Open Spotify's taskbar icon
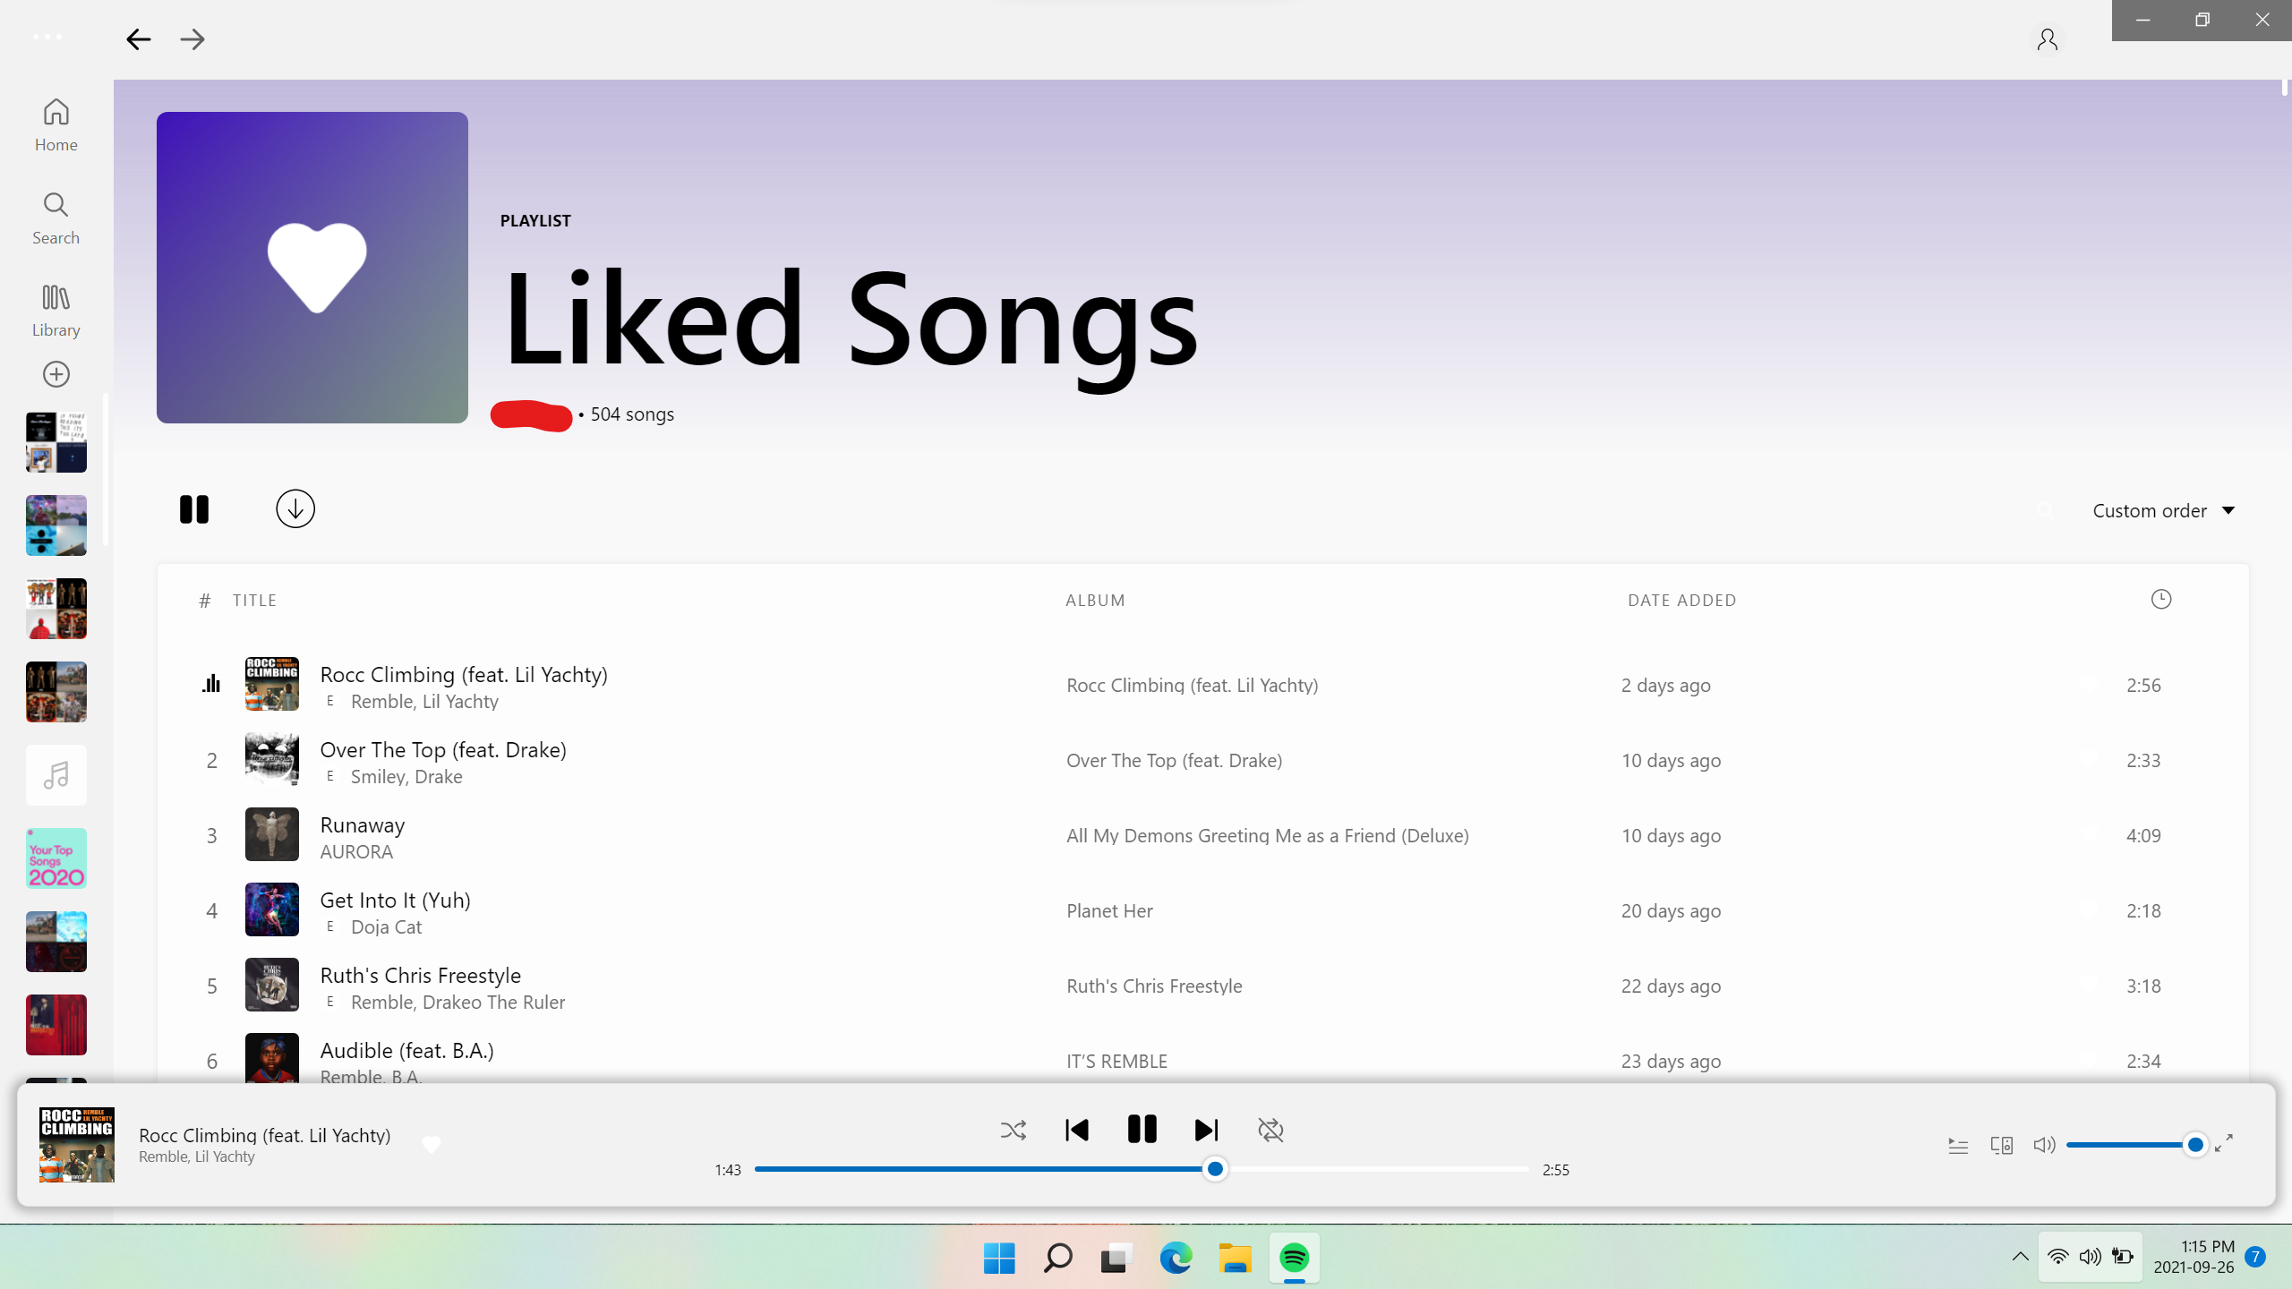 1293,1258
